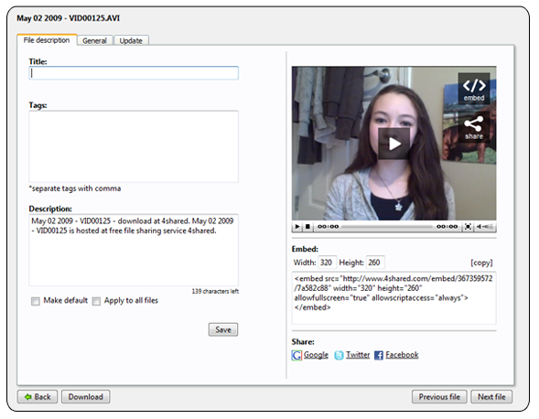Go to Next file
This screenshot has height=419, width=539.
(491, 397)
